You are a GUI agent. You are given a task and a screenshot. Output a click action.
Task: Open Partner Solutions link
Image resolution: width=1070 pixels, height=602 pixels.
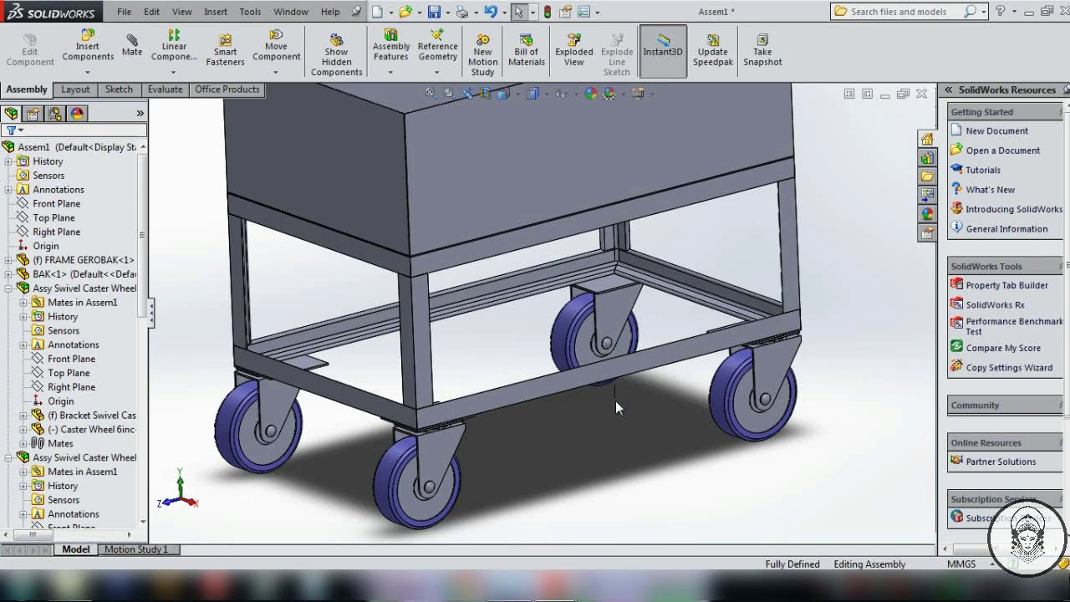click(x=1001, y=462)
